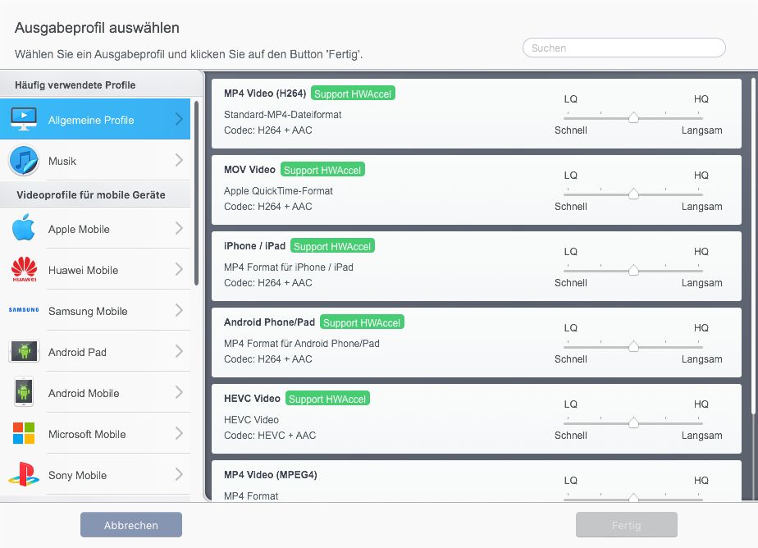Click the Suchen search field
Image resolution: width=758 pixels, height=548 pixels.
(x=624, y=48)
